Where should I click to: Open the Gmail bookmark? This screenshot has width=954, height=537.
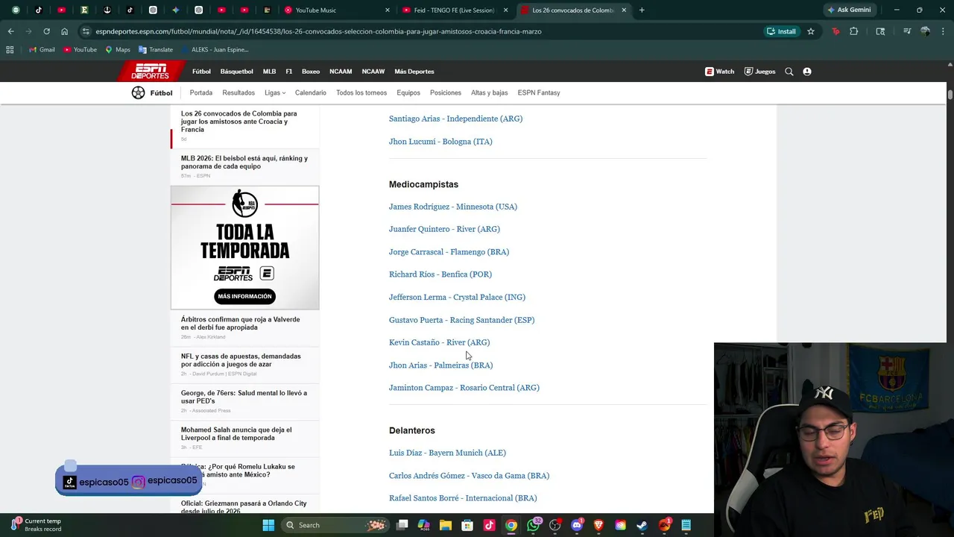point(42,49)
